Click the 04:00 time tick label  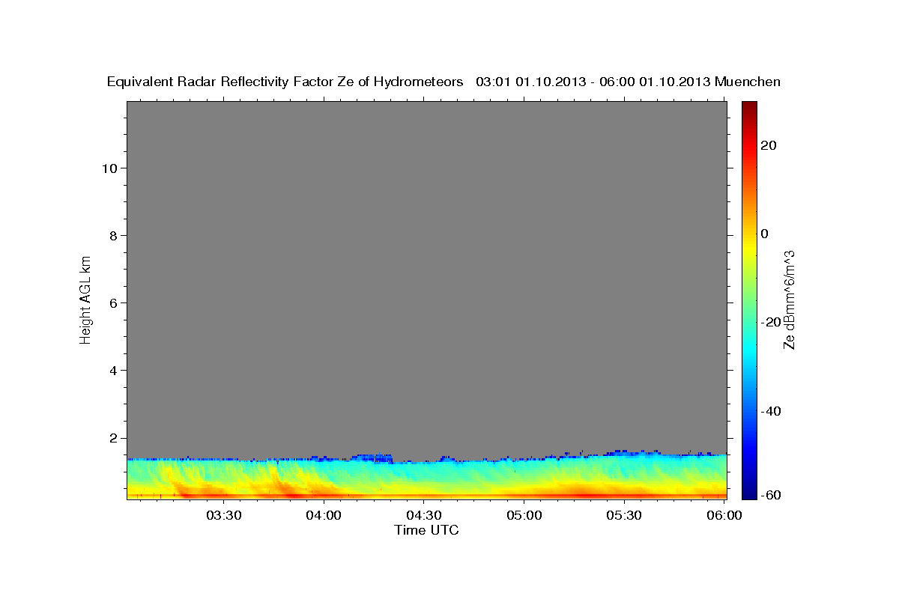(x=324, y=515)
